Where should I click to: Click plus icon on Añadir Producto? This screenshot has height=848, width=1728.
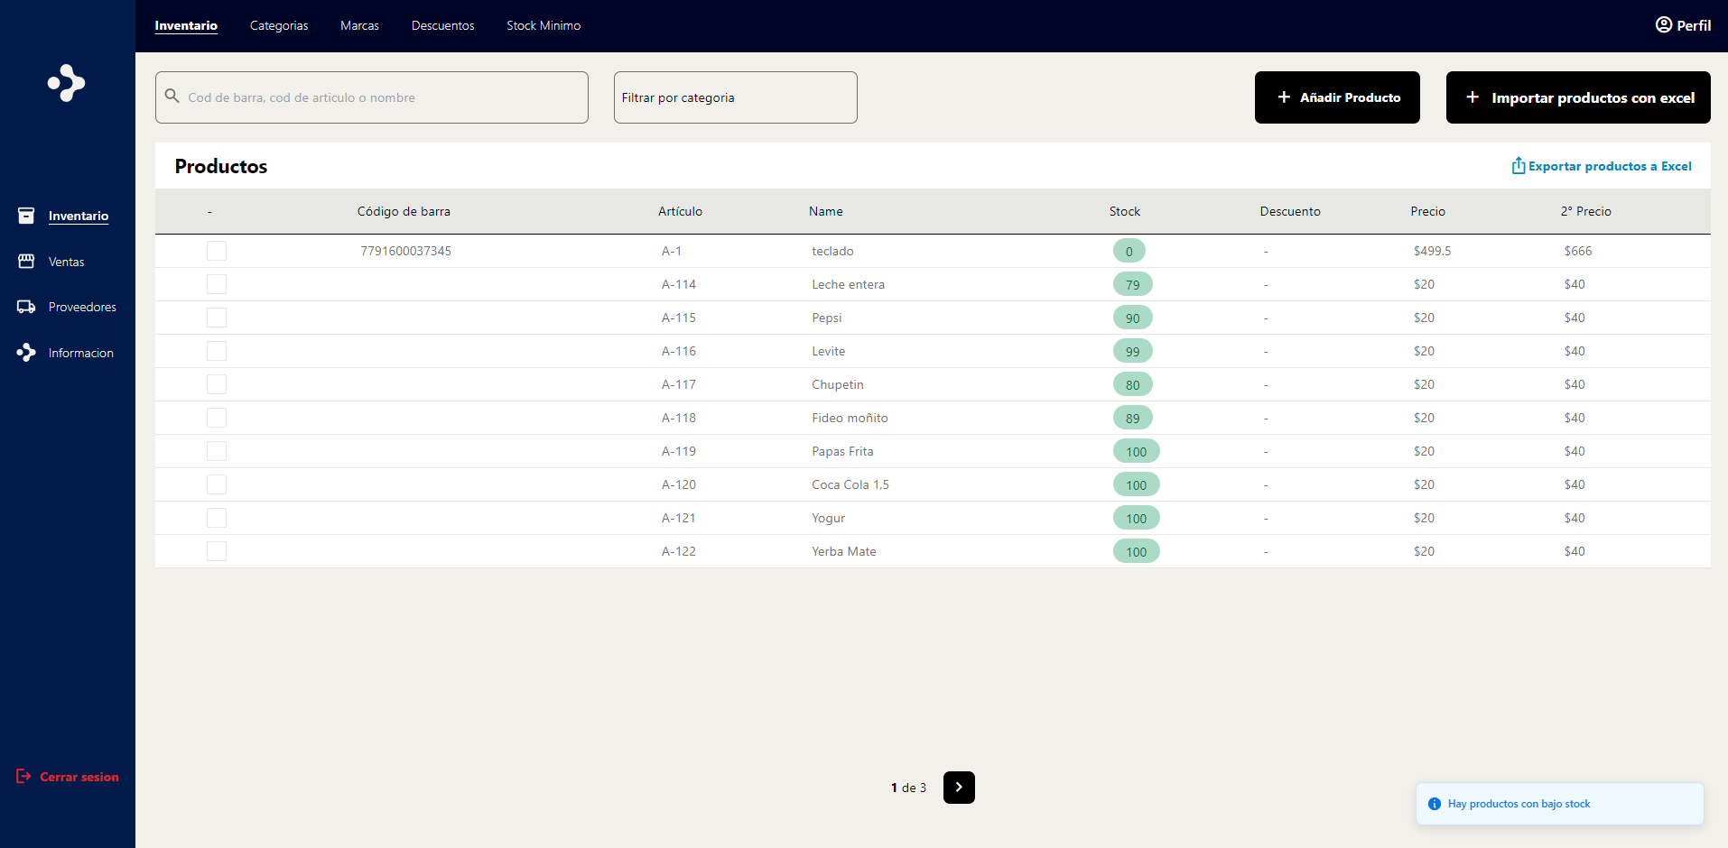point(1284,97)
